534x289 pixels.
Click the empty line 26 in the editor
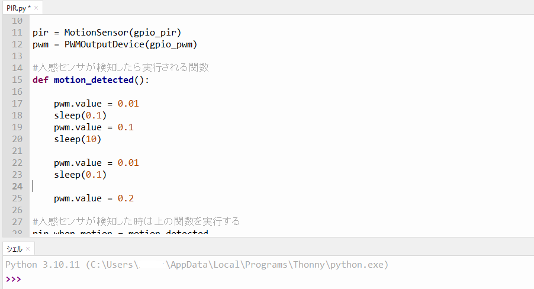tap(272, 210)
